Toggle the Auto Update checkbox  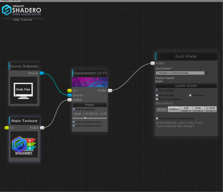(157, 90)
